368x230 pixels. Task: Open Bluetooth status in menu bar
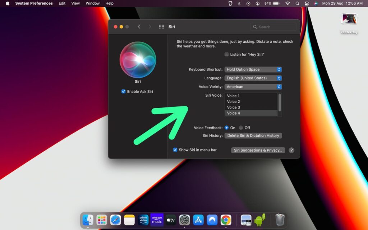(x=239, y=3)
